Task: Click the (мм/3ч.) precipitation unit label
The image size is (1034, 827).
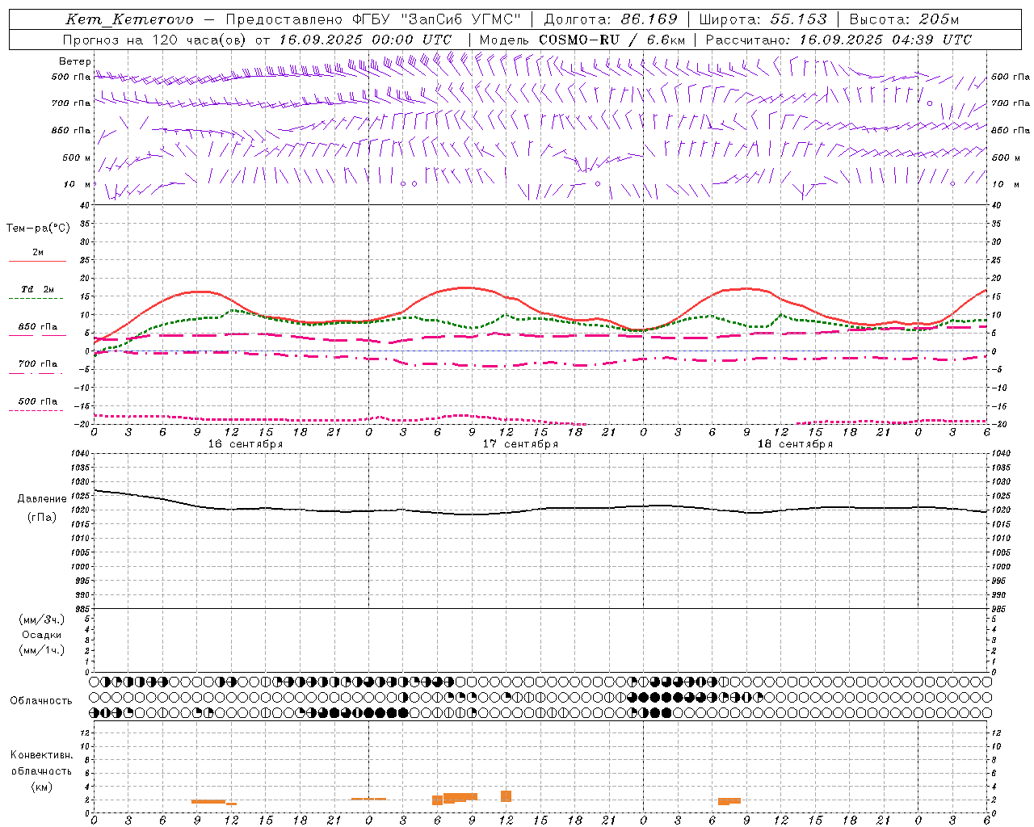Action: (42, 619)
